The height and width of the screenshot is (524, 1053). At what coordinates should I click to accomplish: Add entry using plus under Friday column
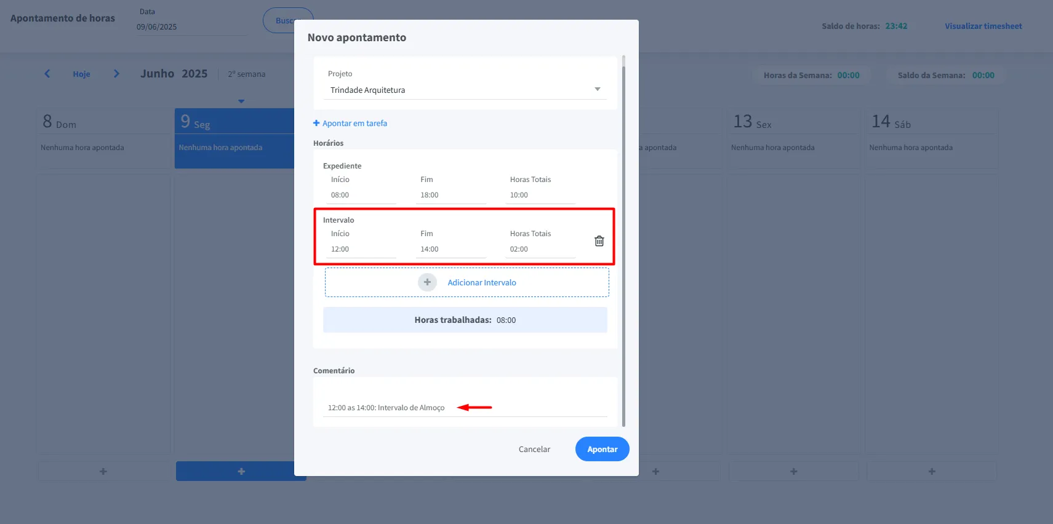pyautogui.click(x=793, y=471)
